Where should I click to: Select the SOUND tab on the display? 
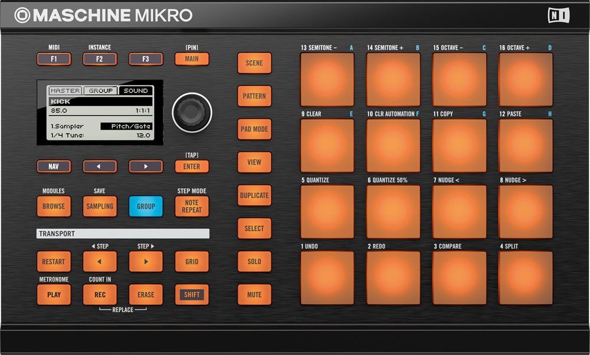coord(135,90)
